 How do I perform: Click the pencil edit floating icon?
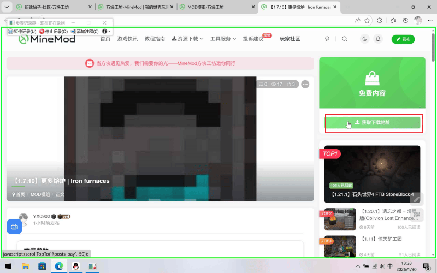[416, 199]
